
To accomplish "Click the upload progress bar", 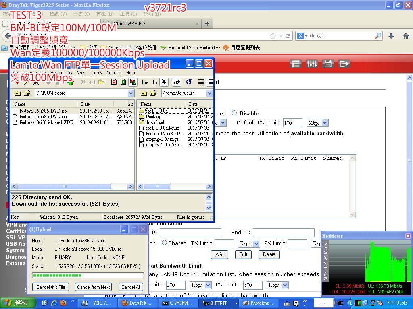I will pos(88,275).
